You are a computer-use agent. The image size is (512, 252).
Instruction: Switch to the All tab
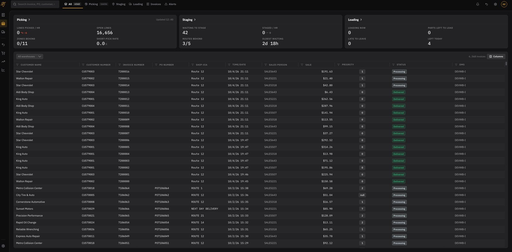click(73, 4)
